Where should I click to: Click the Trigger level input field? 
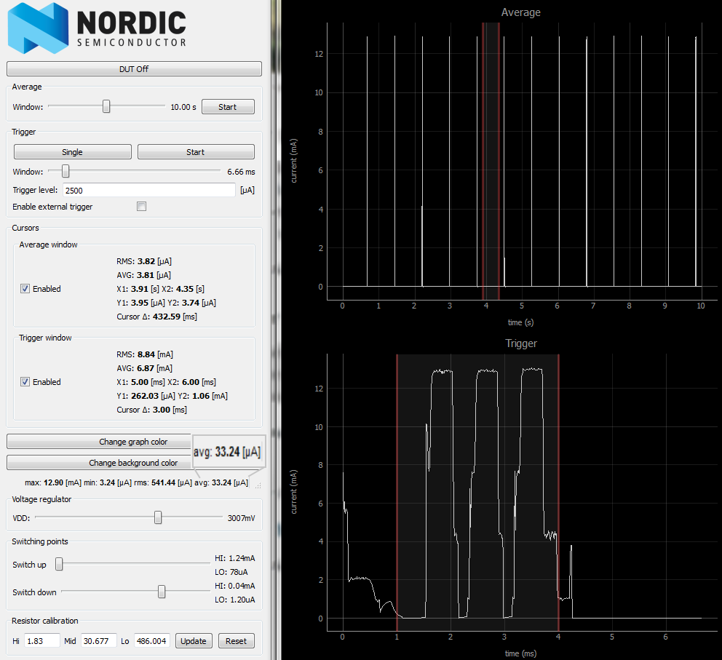click(x=149, y=190)
